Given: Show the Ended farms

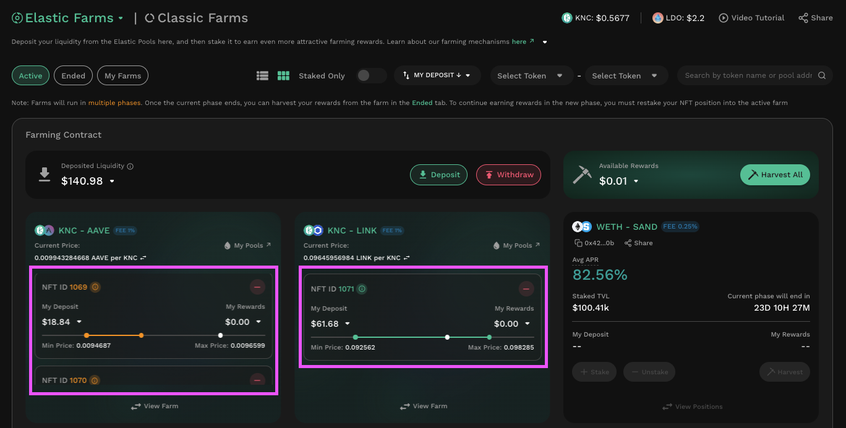Looking at the screenshot, I should (73, 75).
